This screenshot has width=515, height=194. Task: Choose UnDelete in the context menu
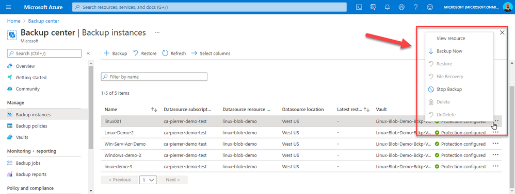coord(459,115)
